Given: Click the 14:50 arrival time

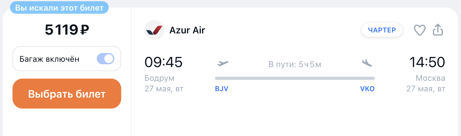Looking at the screenshot, I should coord(427,62).
